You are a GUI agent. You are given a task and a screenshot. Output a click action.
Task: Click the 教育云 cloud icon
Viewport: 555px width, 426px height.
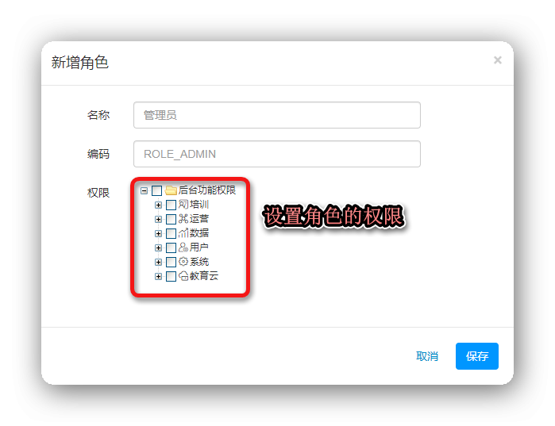click(183, 276)
